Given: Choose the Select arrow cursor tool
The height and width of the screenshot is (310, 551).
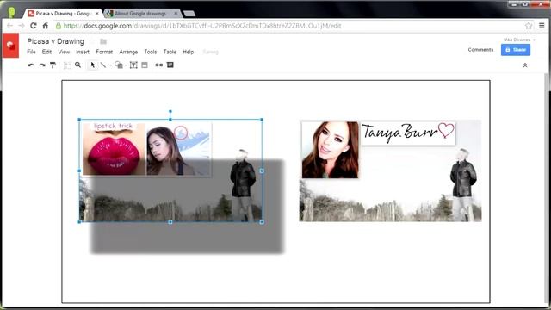Looking at the screenshot, I should coord(93,65).
